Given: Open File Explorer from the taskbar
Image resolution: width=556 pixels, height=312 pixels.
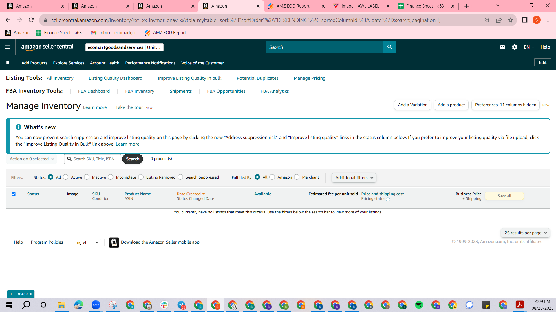Looking at the screenshot, I should [x=61, y=305].
